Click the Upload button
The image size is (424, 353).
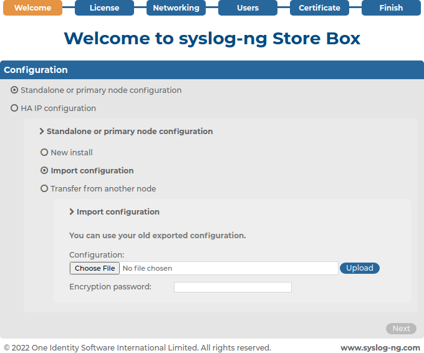coord(360,268)
